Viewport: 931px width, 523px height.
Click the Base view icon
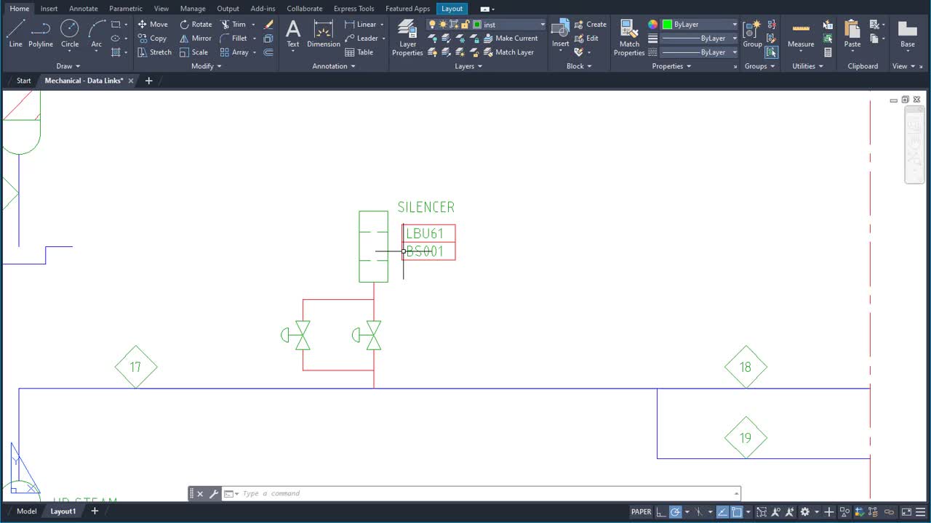[x=907, y=33]
